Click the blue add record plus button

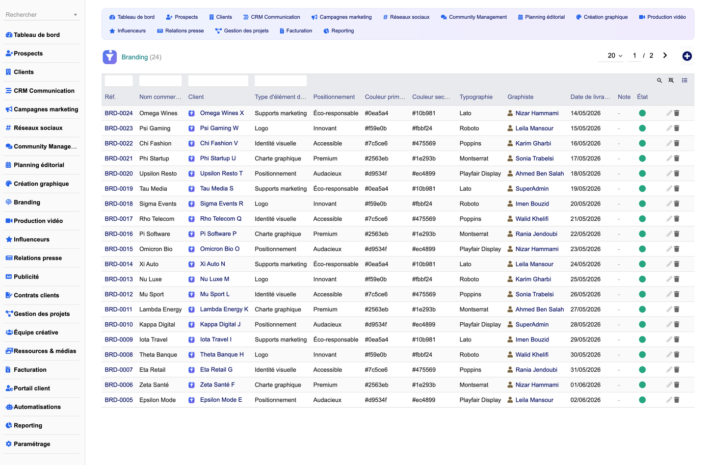click(x=687, y=56)
